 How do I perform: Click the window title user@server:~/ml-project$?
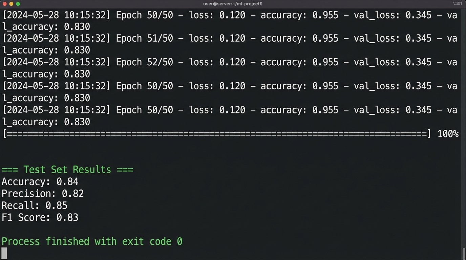[x=230, y=4]
